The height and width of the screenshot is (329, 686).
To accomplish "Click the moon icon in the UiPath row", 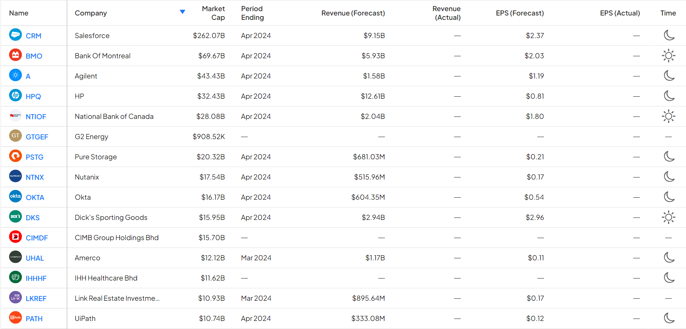I will coord(669,318).
